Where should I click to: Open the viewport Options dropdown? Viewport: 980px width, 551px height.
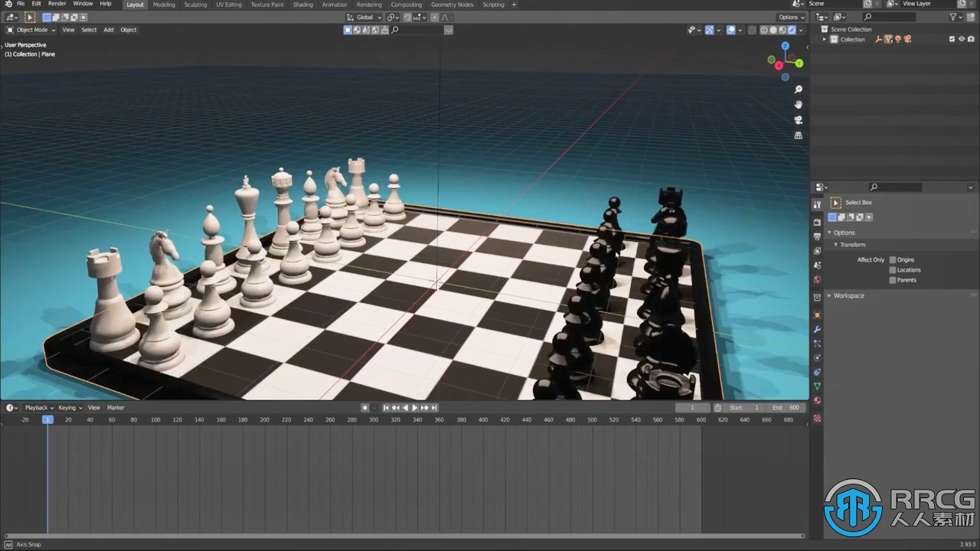coord(791,17)
